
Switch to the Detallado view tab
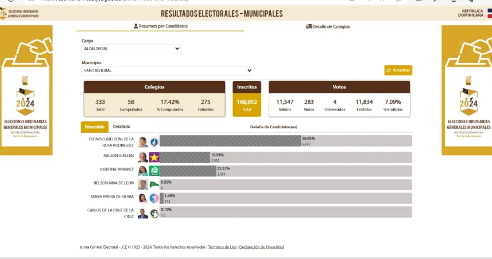tap(121, 127)
